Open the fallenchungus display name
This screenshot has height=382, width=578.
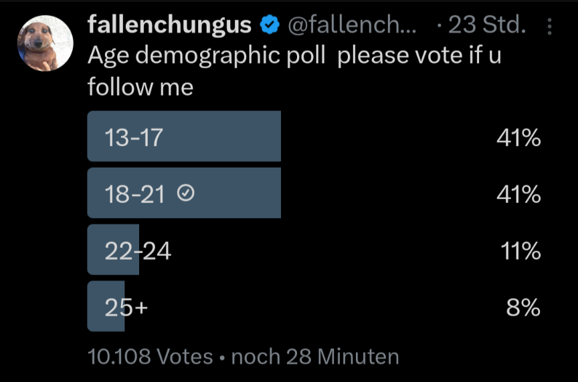[x=169, y=25]
